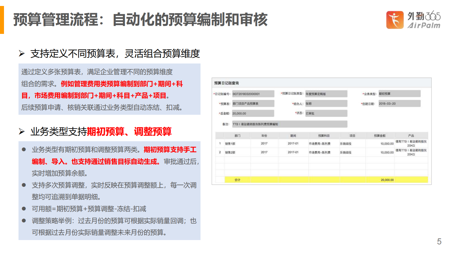Click the bullet starting 支持多次预算调整
Viewport: 452px width, 254px height.
pos(114,191)
